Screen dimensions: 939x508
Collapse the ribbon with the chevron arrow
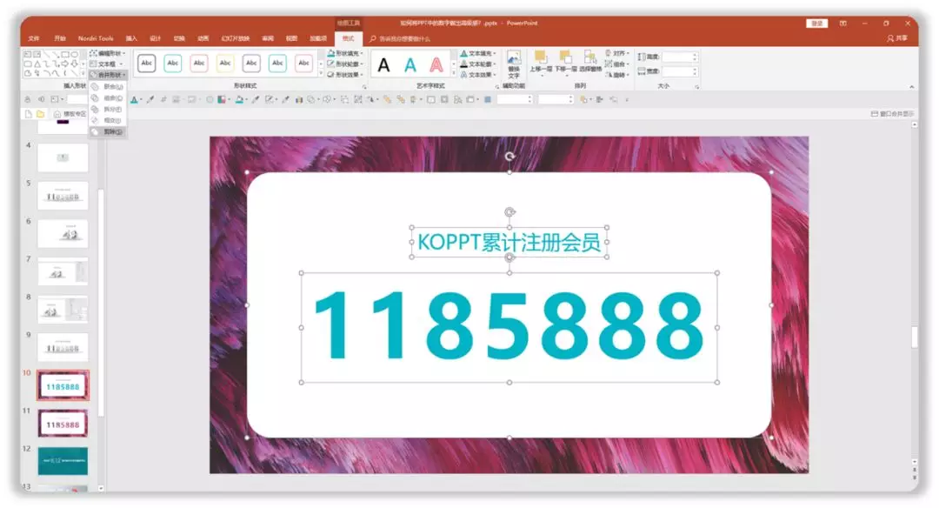click(x=911, y=87)
